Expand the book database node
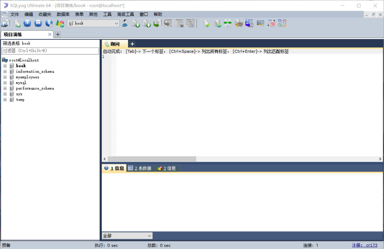This screenshot has width=384, height=249. pyautogui.click(x=5, y=66)
